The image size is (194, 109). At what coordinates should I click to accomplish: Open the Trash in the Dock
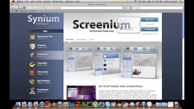[176, 104]
